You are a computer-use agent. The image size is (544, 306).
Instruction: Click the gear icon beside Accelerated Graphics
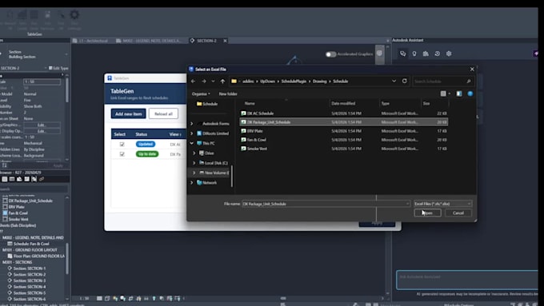tap(379, 54)
